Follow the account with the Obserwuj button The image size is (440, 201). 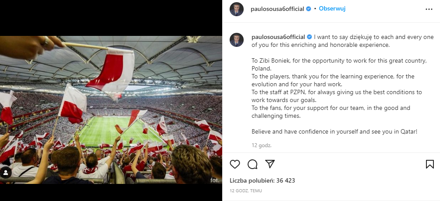coord(332,9)
